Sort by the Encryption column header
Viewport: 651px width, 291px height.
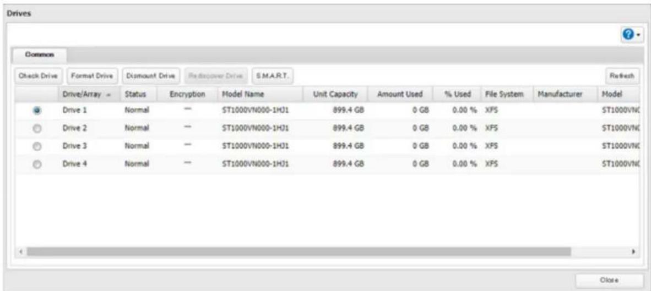click(x=187, y=95)
